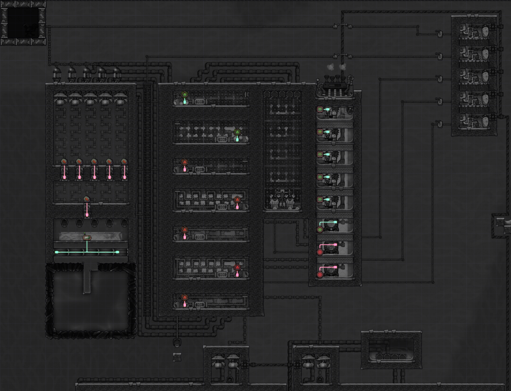This screenshot has height=391, width=511.
Task: Select the lowest valve left of top-right stack
Action: (440, 124)
